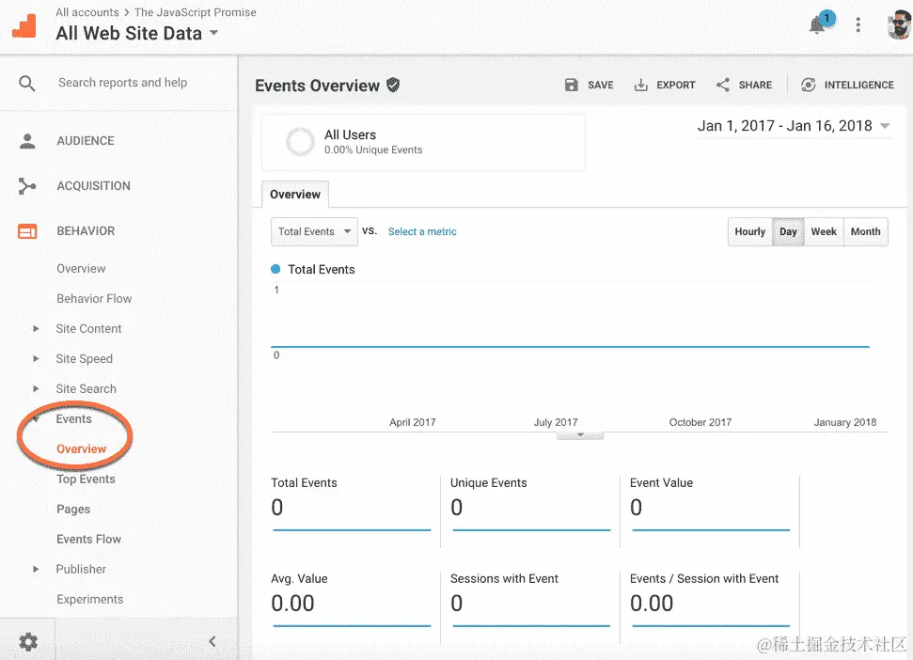Click the Behavior panel icon
This screenshot has height=660, width=913.
26,231
